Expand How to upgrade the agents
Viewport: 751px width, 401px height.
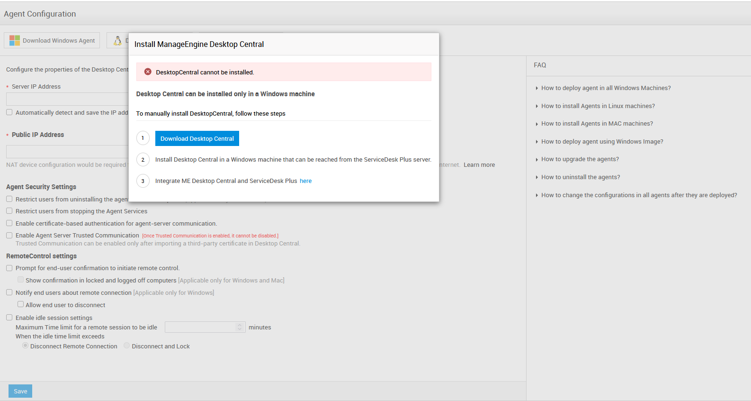pos(580,159)
